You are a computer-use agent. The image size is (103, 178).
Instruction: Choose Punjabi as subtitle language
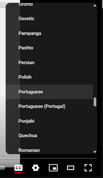(49, 121)
